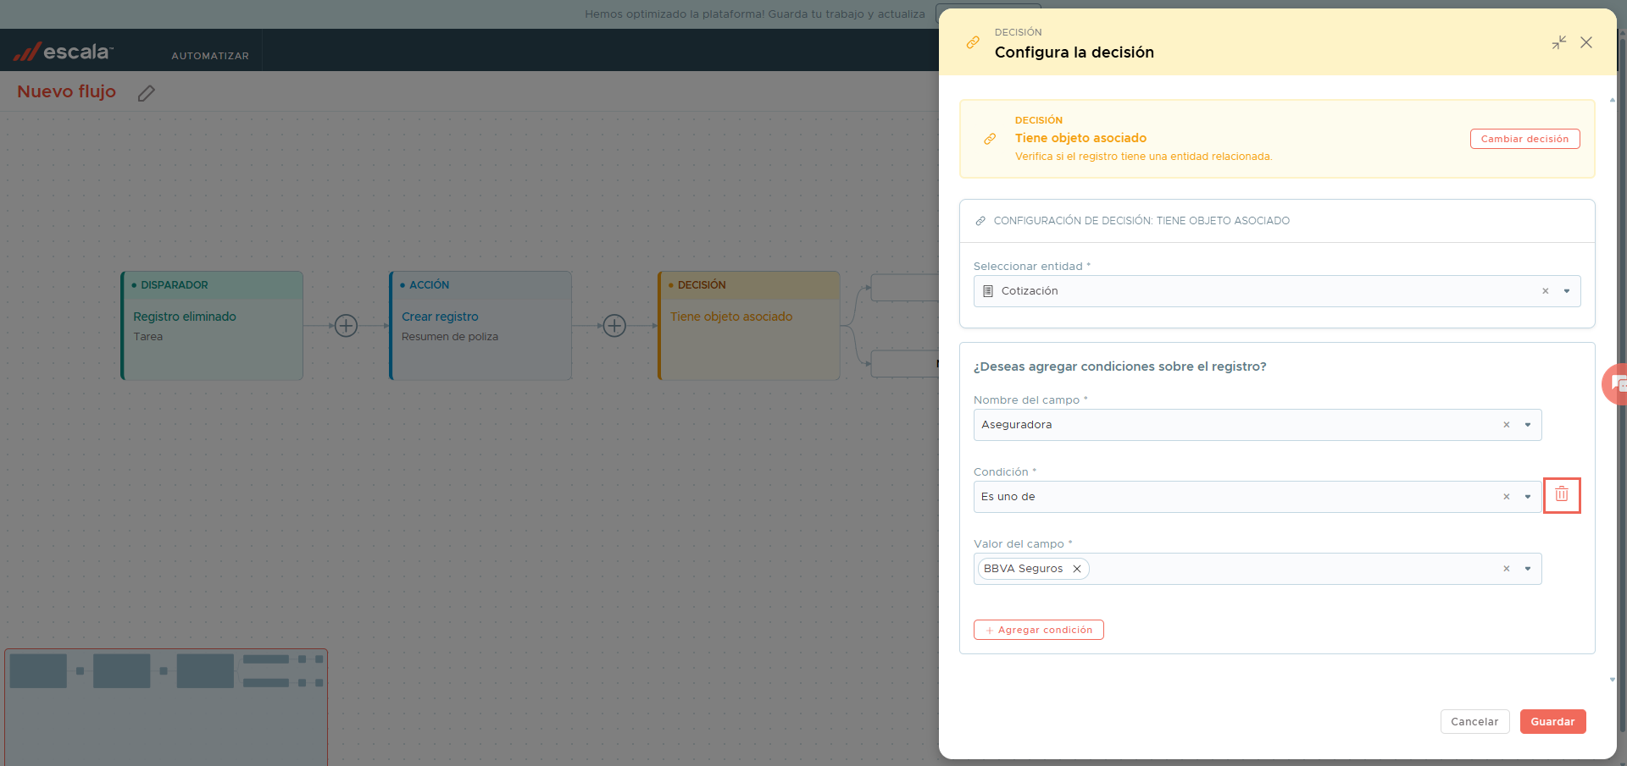Viewport: 1627px width, 766px height.
Task: Select the Crear registro action node
Action: pyautogui.click(x=480, y=326)
